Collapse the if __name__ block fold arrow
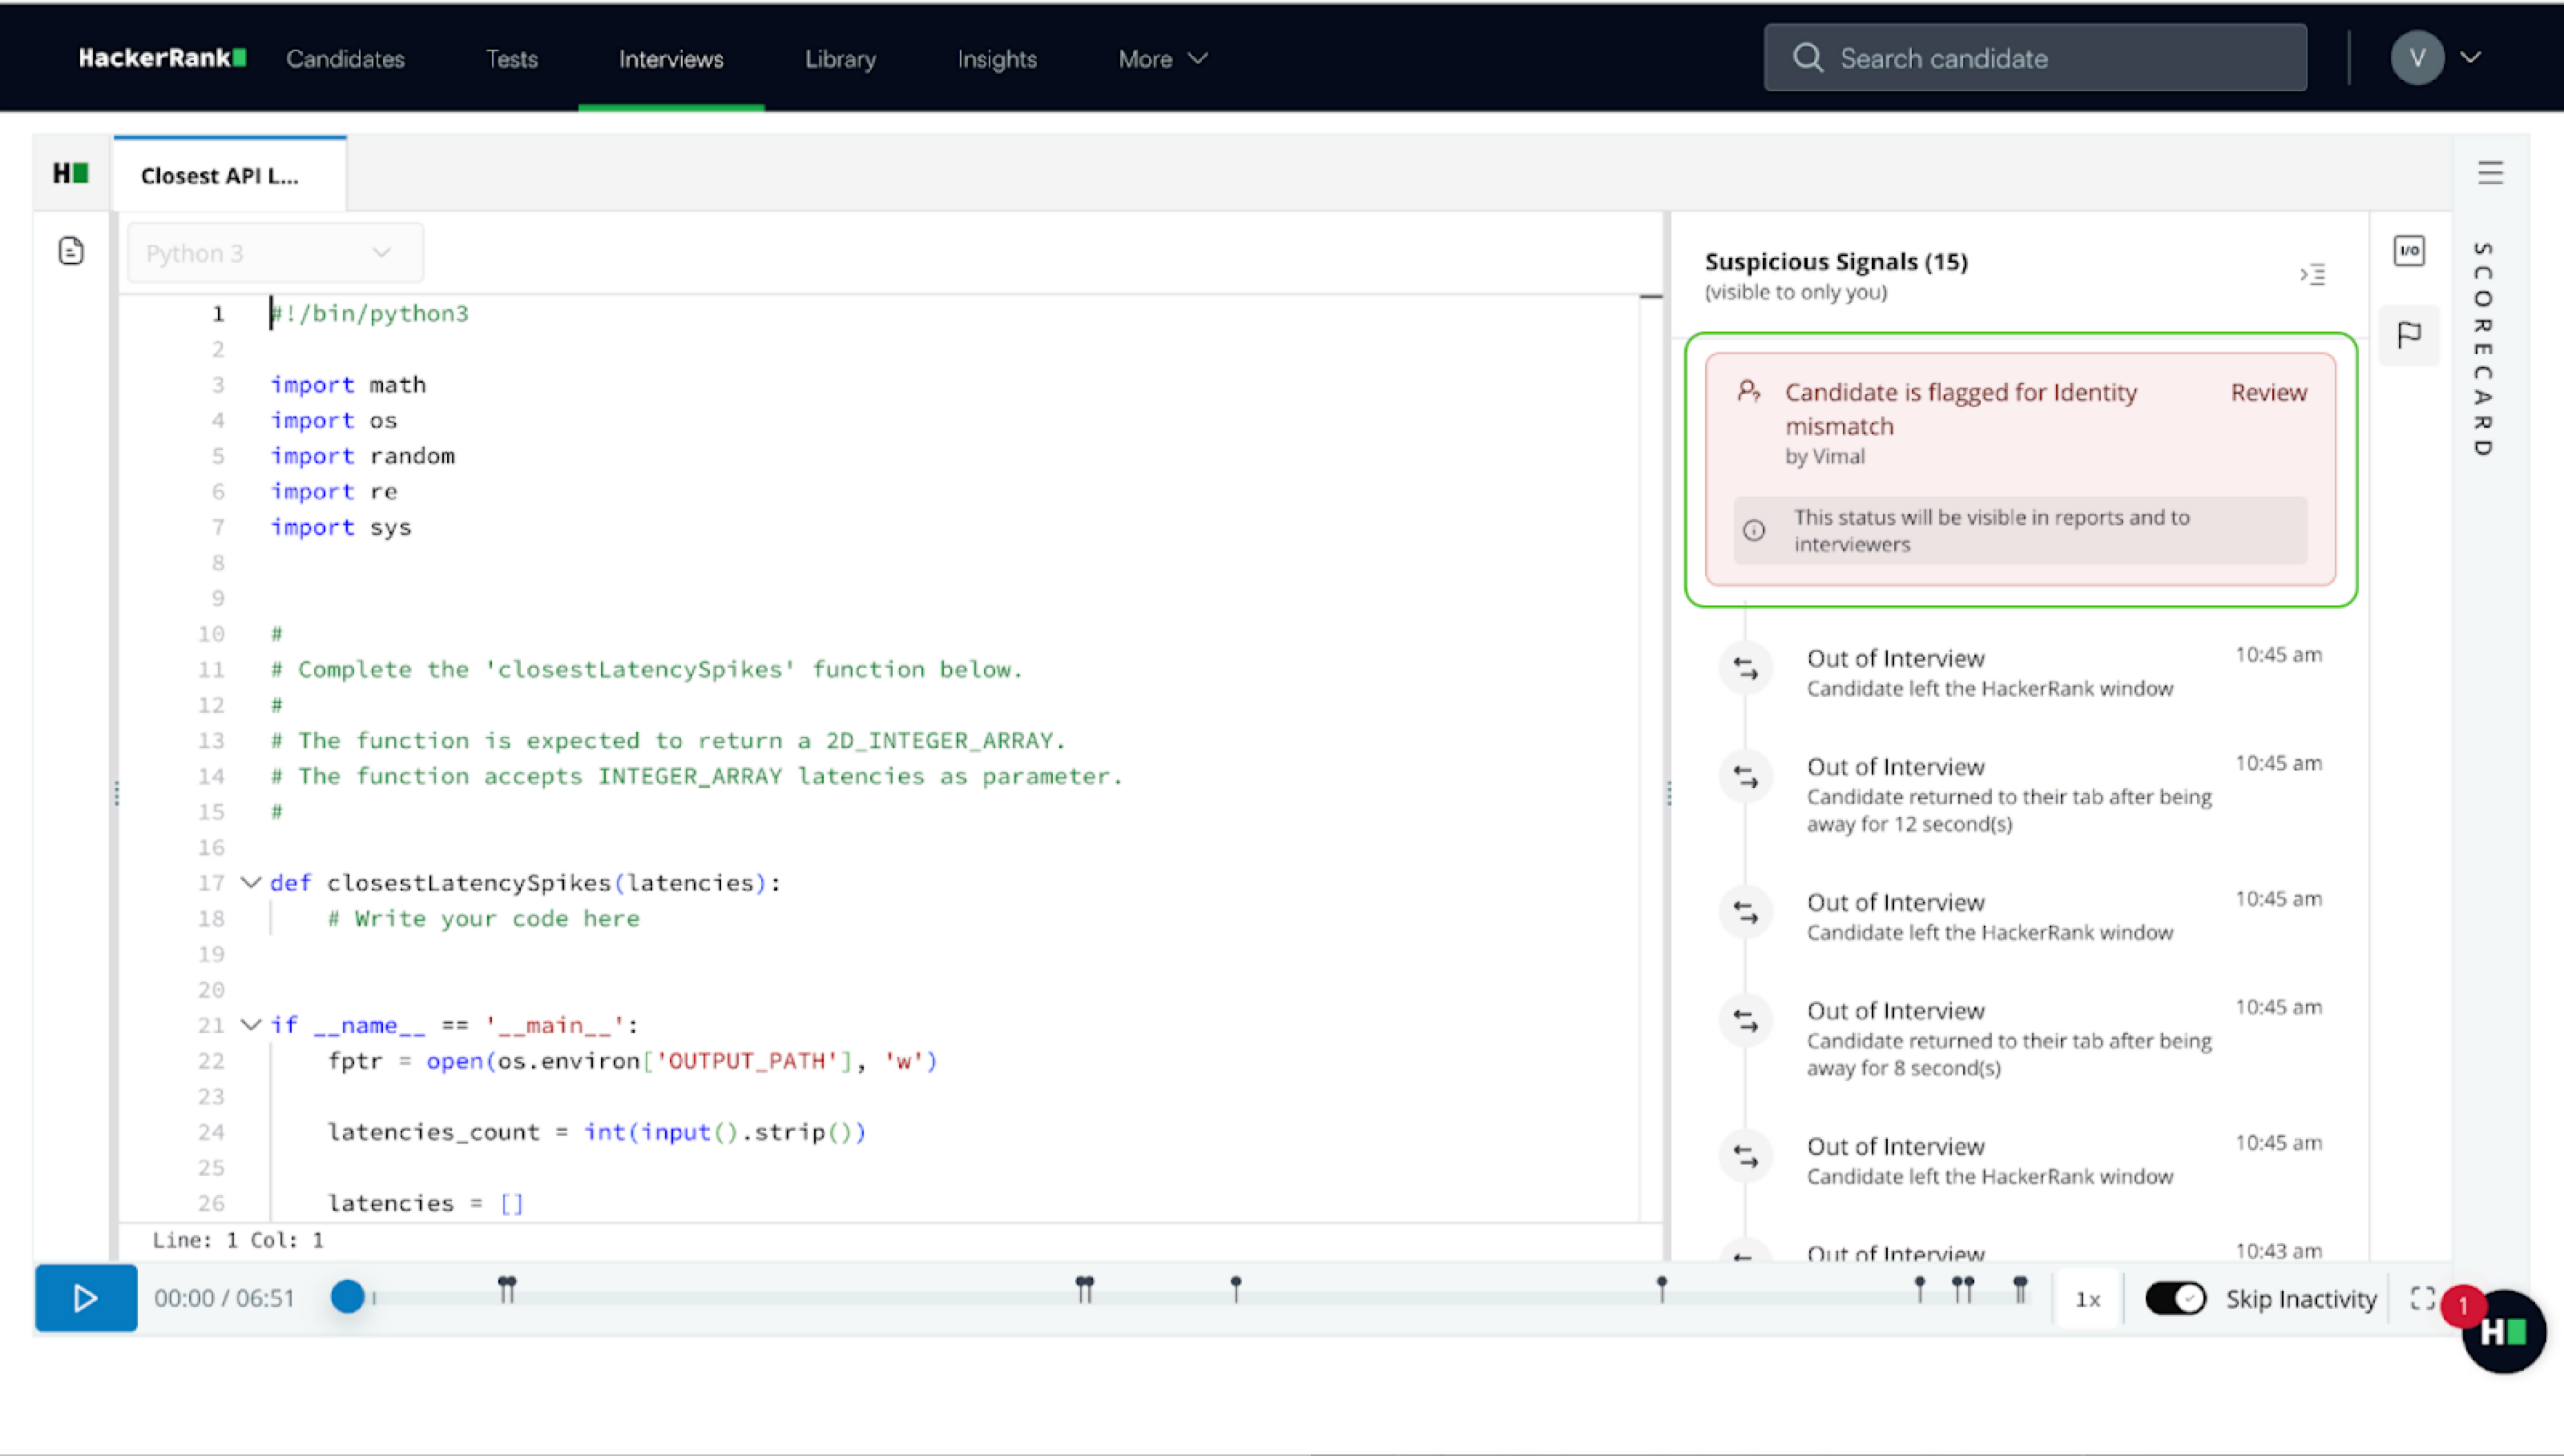The image size is (2564, 1456). 251,1024
